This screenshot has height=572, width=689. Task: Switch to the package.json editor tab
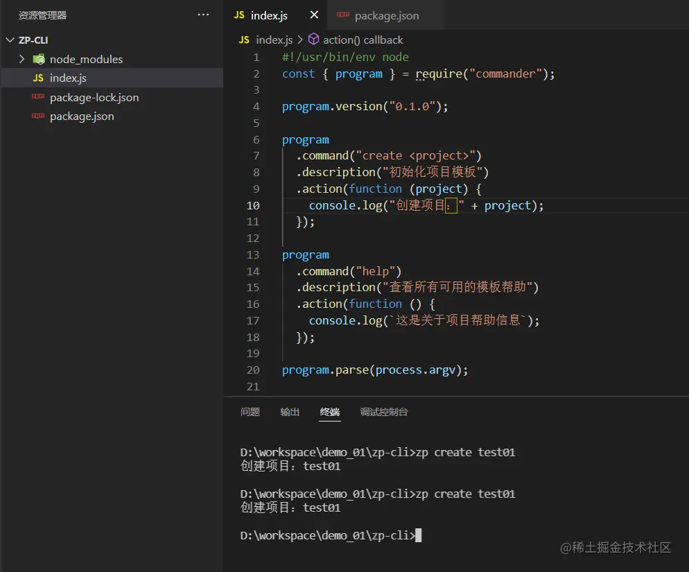(x=387, y=16)
